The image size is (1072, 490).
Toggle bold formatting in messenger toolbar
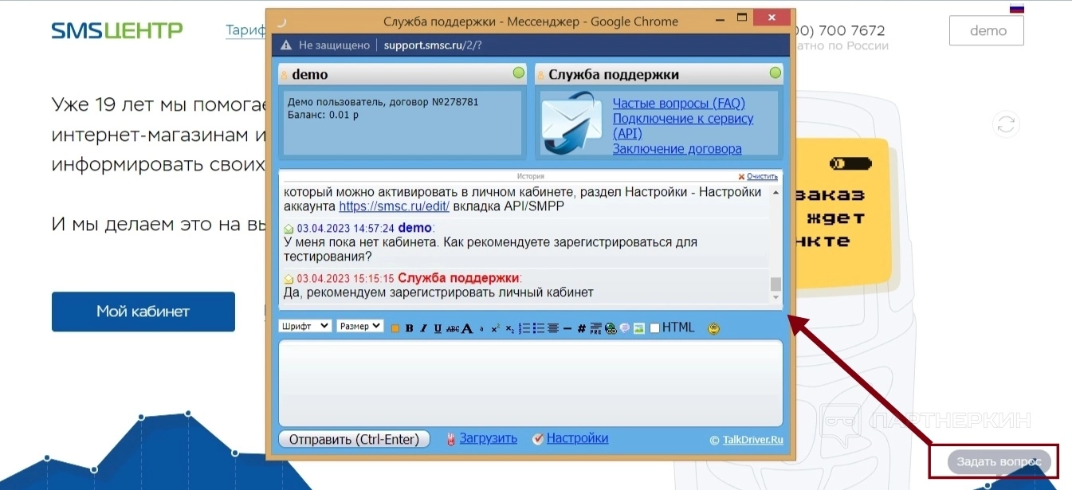coord(409,328)
